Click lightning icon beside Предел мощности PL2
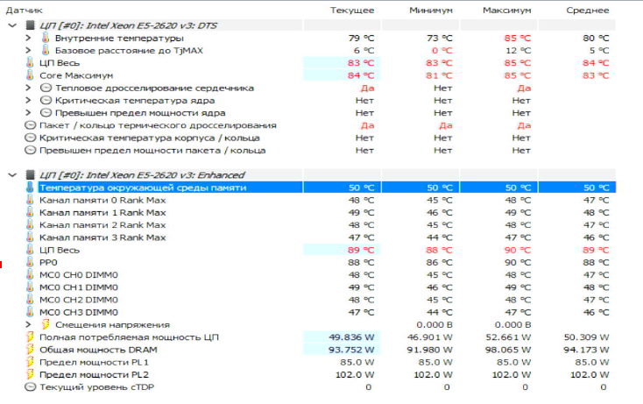 tap(30, 374)
